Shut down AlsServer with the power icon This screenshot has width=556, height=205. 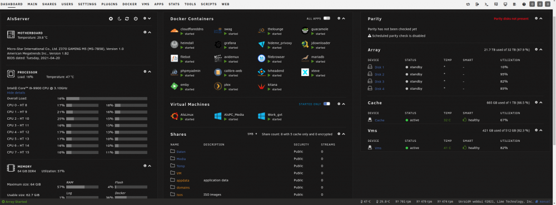136,19
